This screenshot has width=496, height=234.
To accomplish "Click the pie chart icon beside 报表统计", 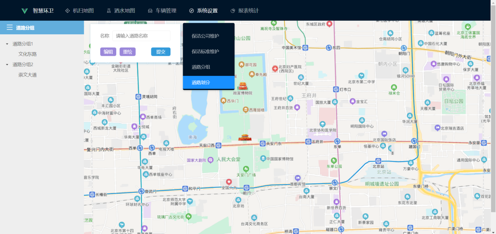I will (x=232, y=11).
